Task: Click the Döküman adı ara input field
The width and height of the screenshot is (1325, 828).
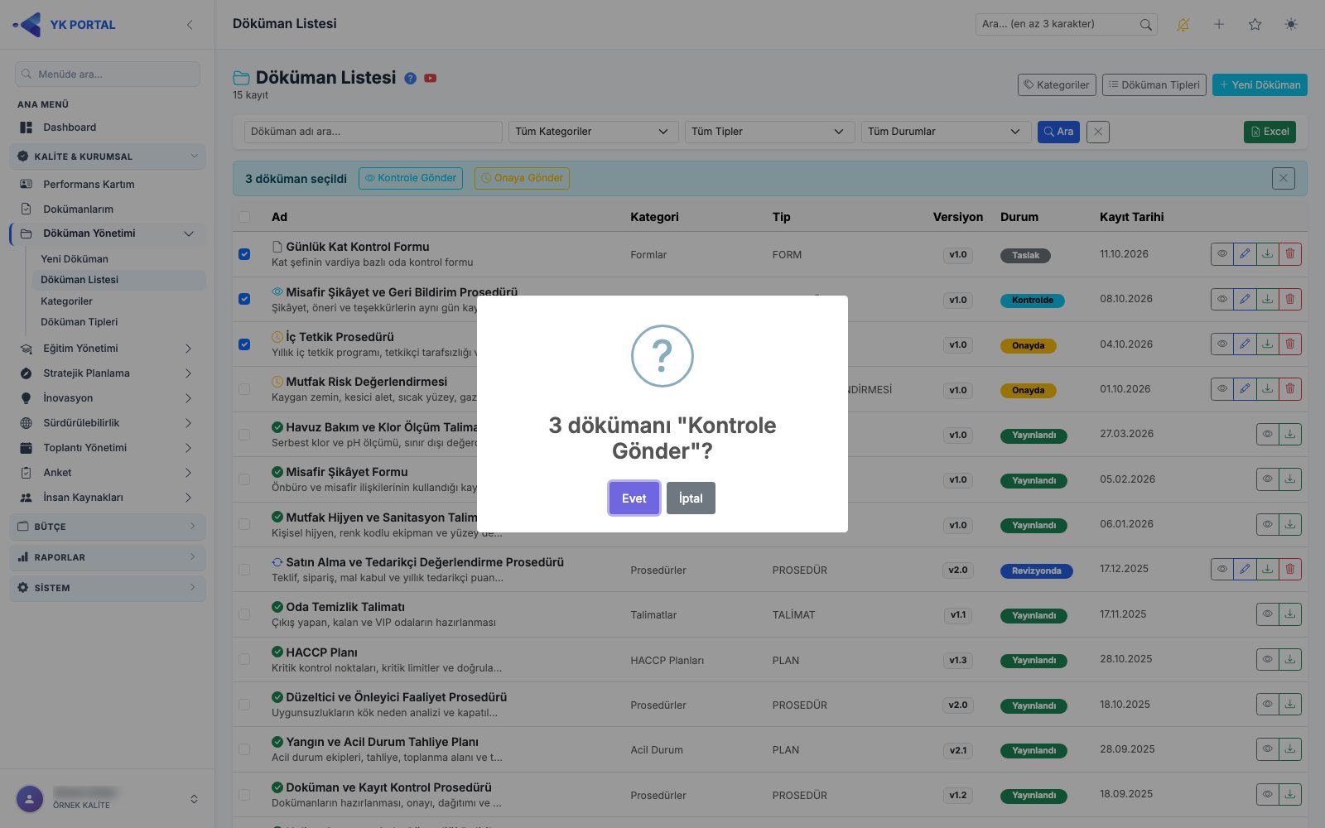Action: pyautogui.click(x=373, y=132)
